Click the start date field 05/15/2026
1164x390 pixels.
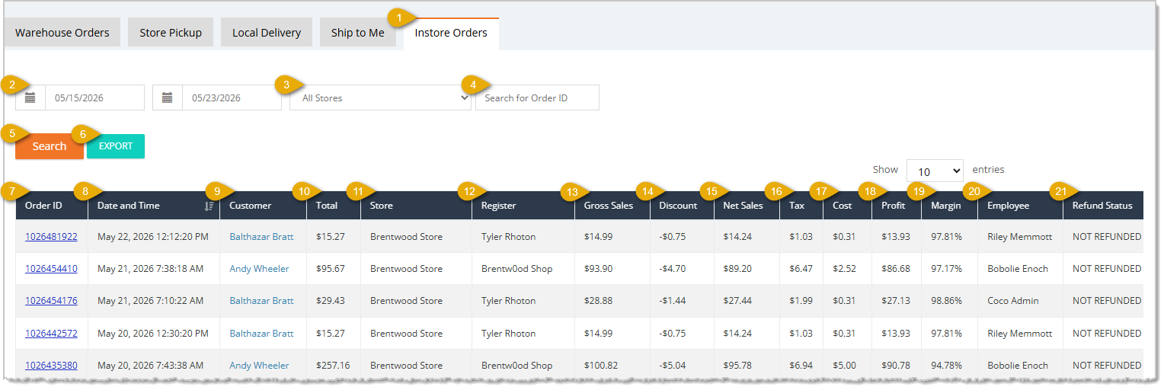point(95,97)
